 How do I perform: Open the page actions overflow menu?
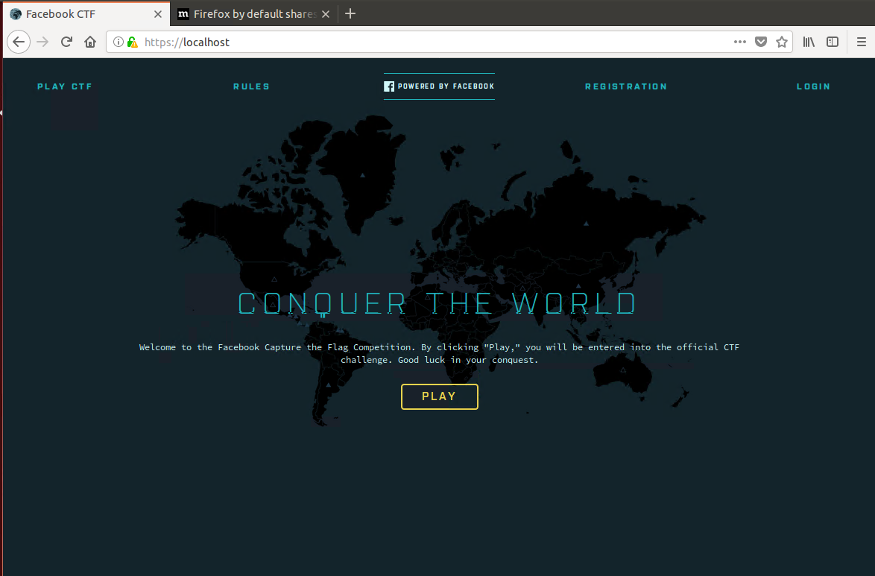pyautogui.click(x=739, y=42)
